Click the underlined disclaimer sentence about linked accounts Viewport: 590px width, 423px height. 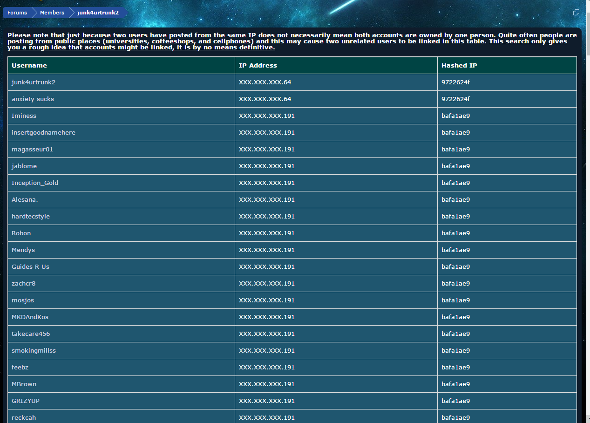coord(287,44)
